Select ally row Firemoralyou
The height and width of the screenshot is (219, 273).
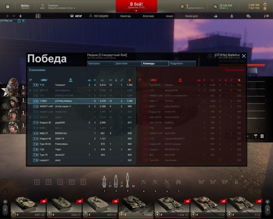pos(82,144)
